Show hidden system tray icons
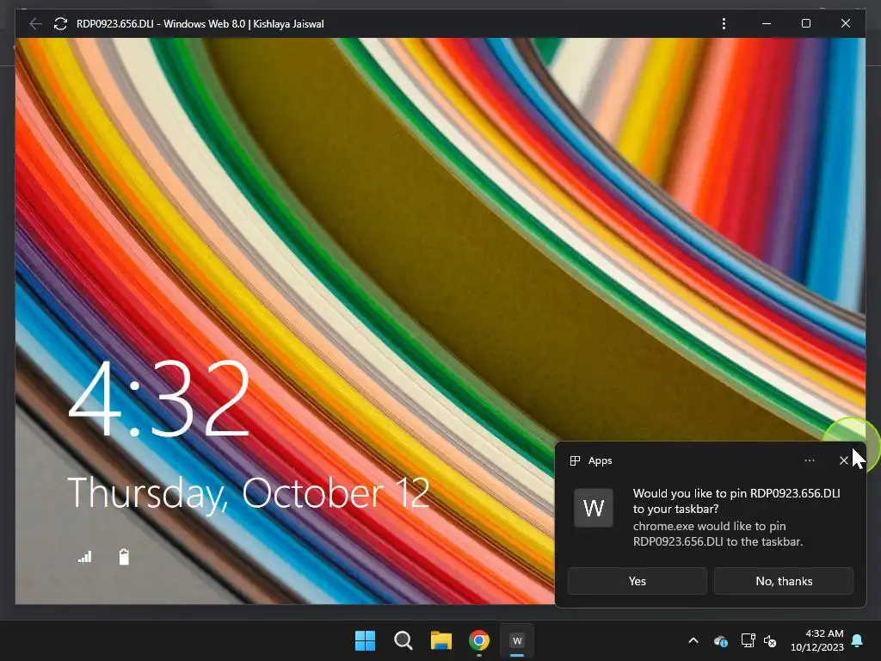The image size is (881, 661). click(x=693, y=640)
